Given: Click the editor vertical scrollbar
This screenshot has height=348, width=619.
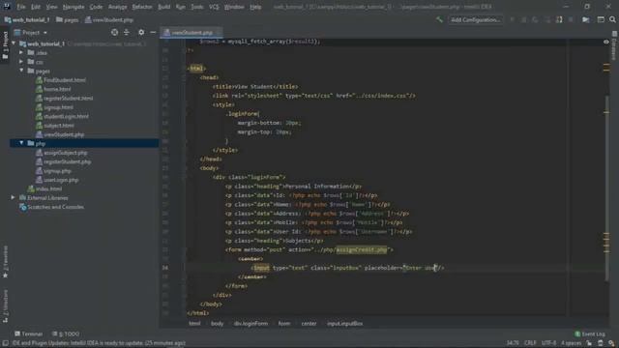Looking at the screenshot, I should click(x=606, y=188).
